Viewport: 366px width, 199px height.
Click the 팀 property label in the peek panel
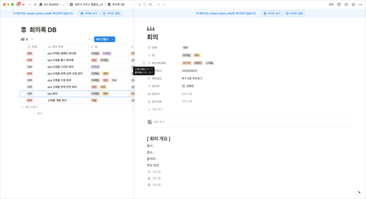(151, 55)
